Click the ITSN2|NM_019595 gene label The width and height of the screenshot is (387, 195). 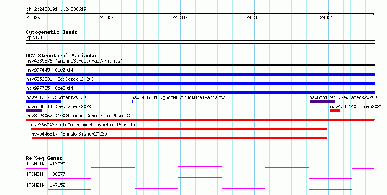[46, 163]
